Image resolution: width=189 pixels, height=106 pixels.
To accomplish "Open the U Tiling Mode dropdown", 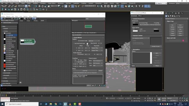I will 97,48.
